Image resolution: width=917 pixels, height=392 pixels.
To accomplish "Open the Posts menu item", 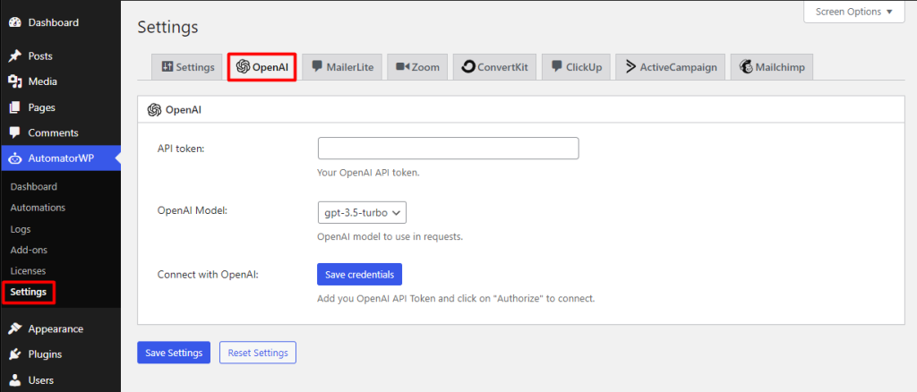I will 60,56.
